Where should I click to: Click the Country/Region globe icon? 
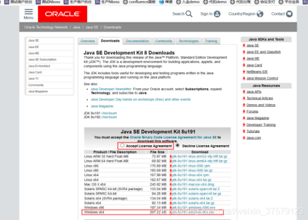[260, 14]
